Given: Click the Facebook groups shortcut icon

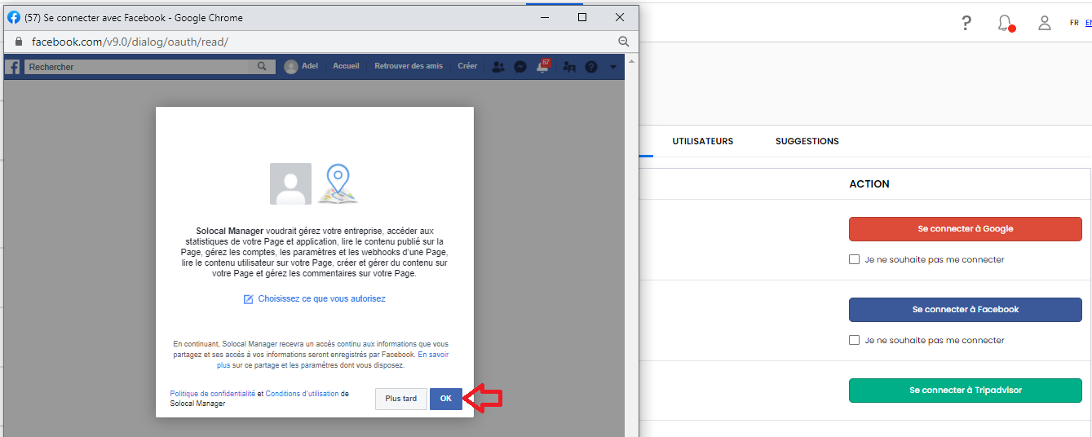Looking at the screenshot, I should coord(569,67).
